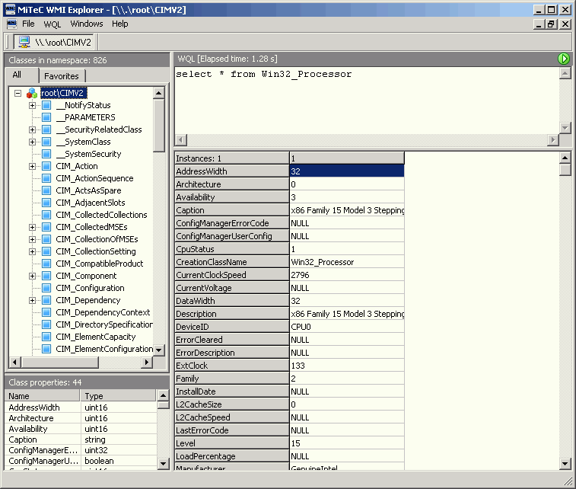Click the CIM_CompatibleProduct class icon
This screenshot has width=576, height=489.
[46, 264]
